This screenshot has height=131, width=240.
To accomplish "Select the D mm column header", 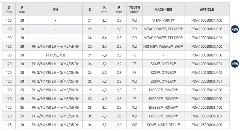I will 9,9.
